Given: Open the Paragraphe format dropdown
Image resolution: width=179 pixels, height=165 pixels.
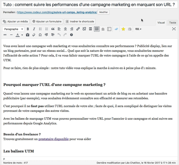Looking at the screenshot, I should point(13,29).
